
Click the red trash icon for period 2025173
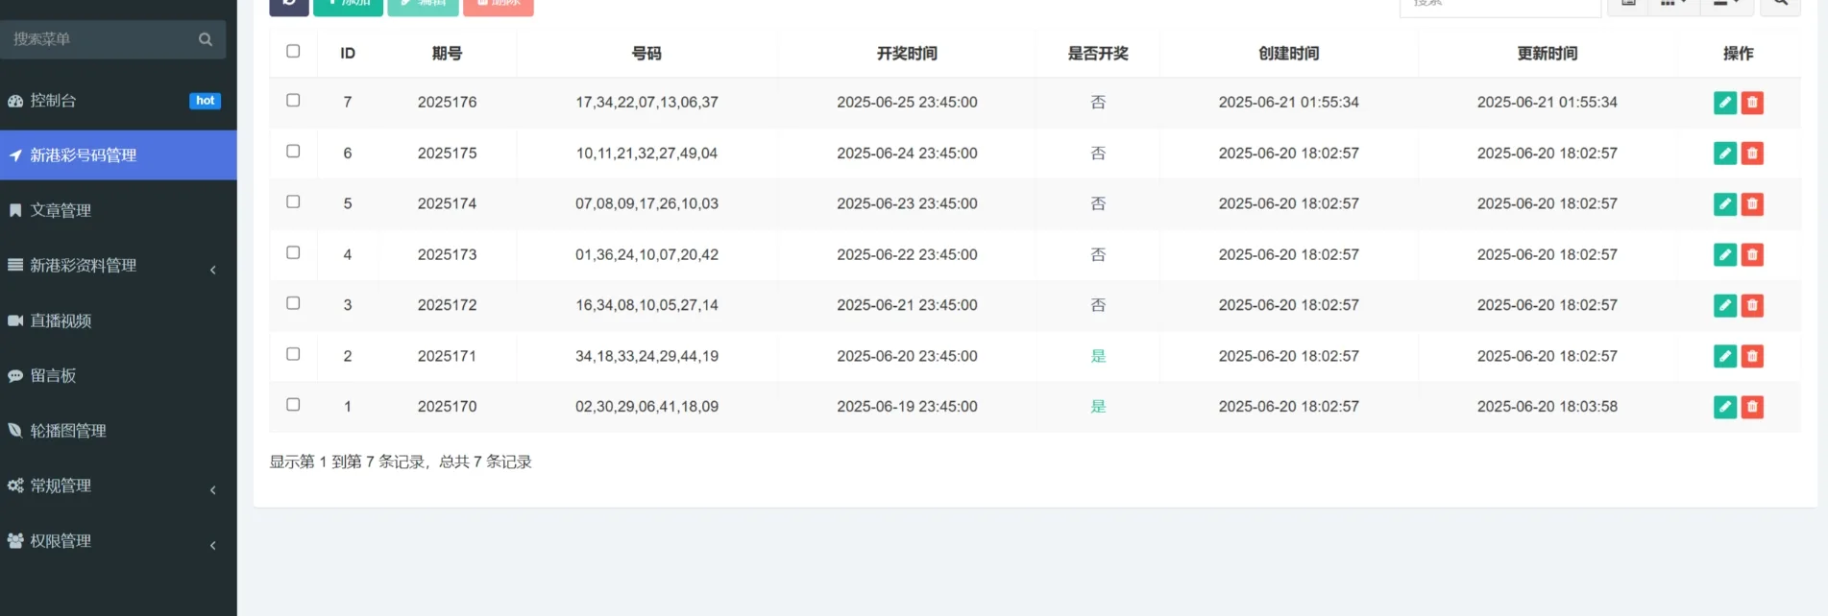(1752, 255)
